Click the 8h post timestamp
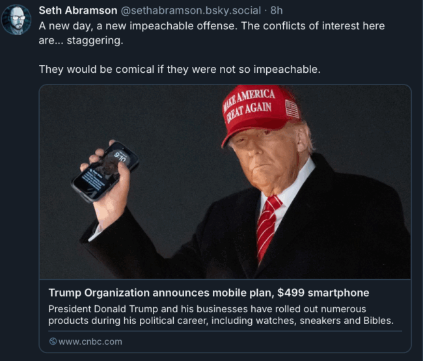Viewport: 423px width, 361px height. click(277, 10)
